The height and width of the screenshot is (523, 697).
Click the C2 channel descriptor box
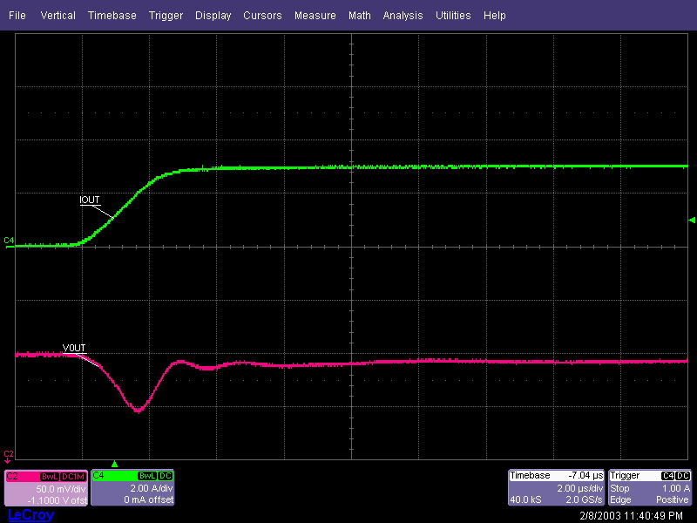point(45,488)
